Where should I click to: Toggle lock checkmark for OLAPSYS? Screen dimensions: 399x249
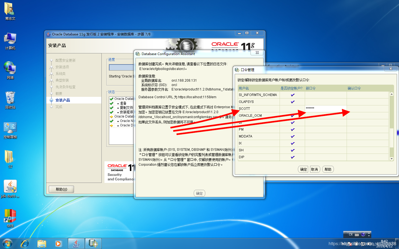point(292,102)
